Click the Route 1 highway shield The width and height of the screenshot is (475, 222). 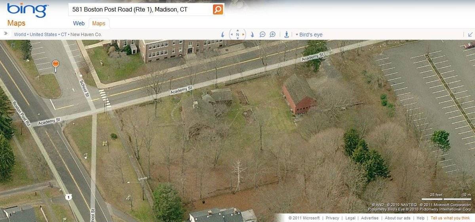[68, 197]
